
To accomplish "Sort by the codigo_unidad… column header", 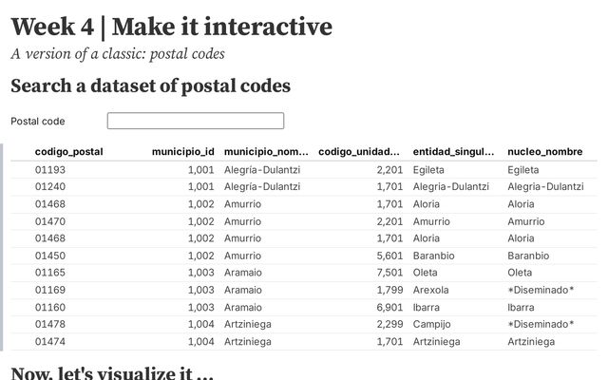I will coord(359,152).
